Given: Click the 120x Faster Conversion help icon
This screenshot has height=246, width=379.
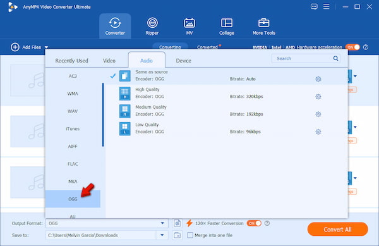Looking at the screenshot, I should click(x=267, y=223).
